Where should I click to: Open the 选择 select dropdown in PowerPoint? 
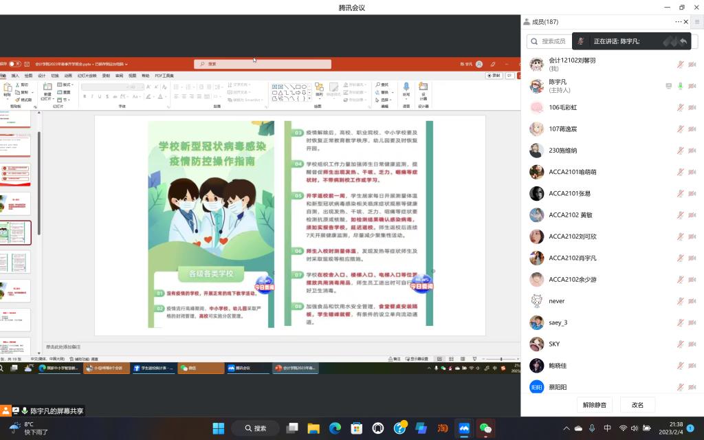point(383,100)
